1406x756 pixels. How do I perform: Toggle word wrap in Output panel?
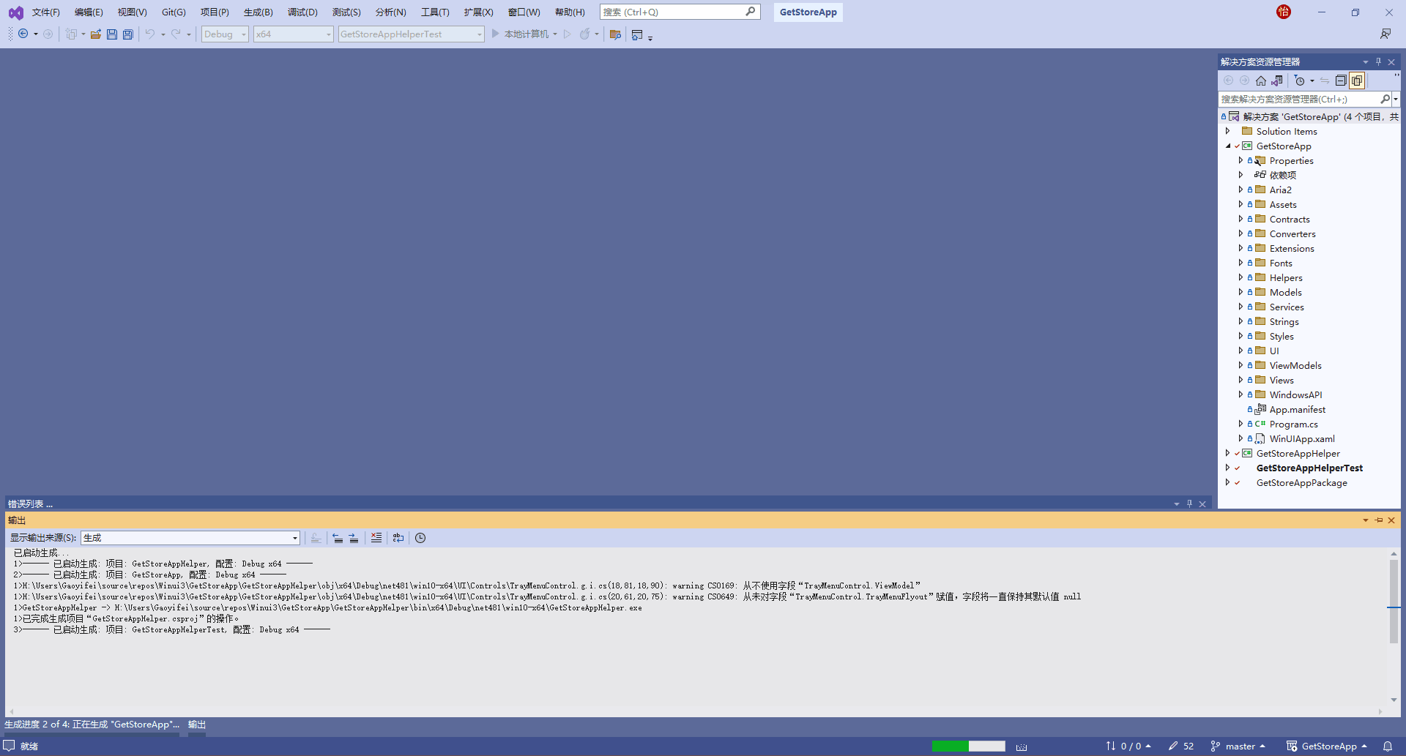(x=398, y=538)
